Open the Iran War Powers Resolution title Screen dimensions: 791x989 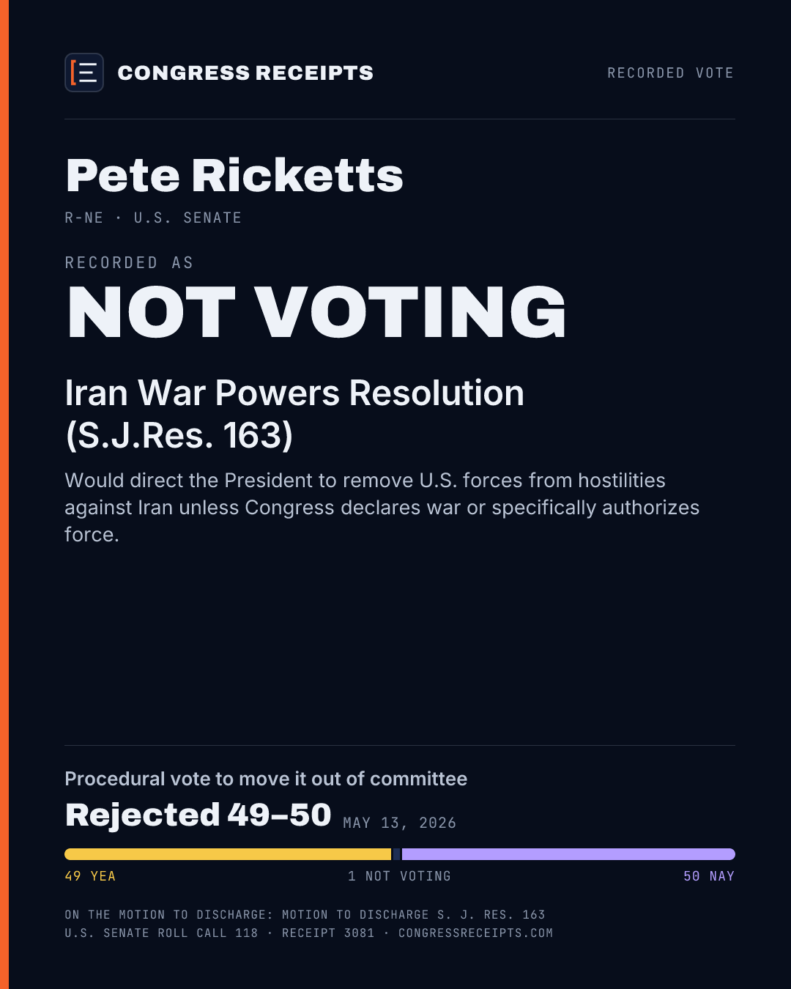click(x=294, y=414)
